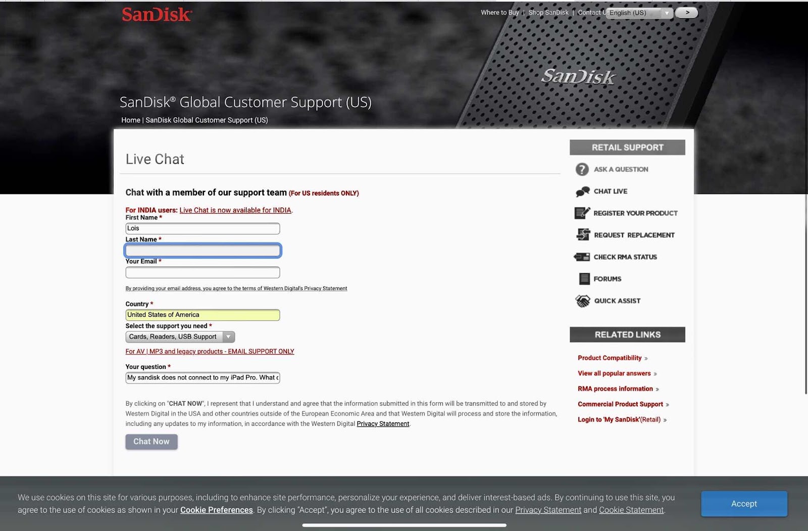
Task: Click the Chat Now button
Action: [x=151, y=442]
